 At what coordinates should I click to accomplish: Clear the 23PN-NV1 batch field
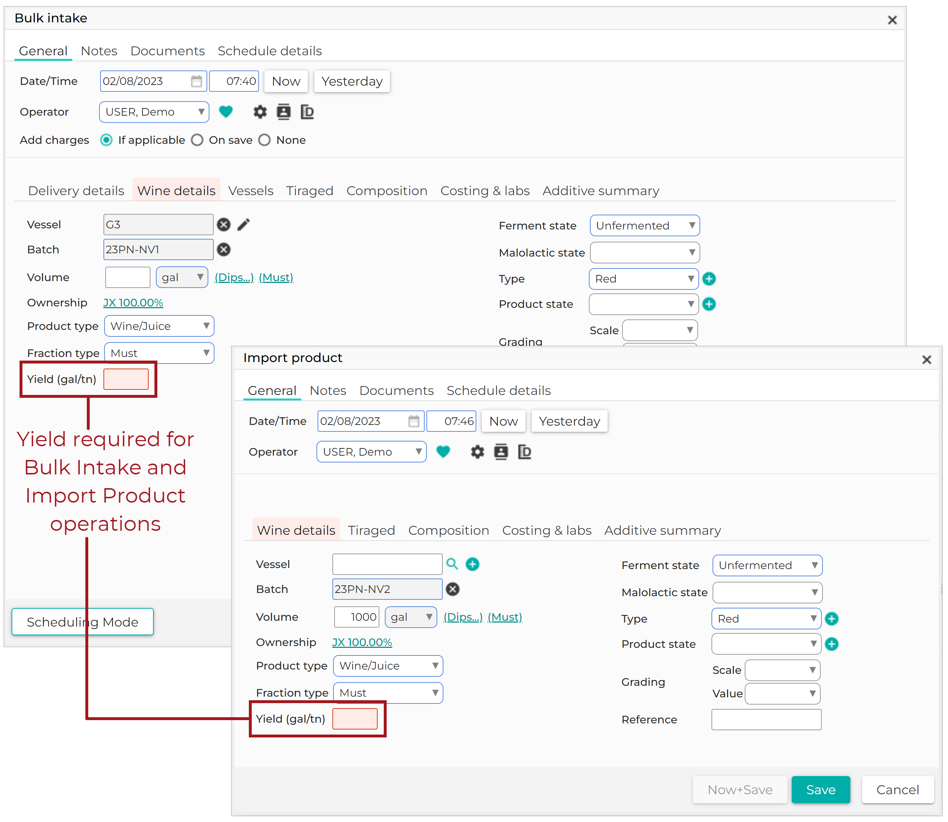pyautogui.click(x=224, y=250)
